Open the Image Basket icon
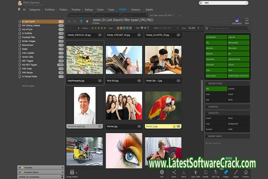Image resolution: width=268 pixels, height=179 pixels. point(72,172)
